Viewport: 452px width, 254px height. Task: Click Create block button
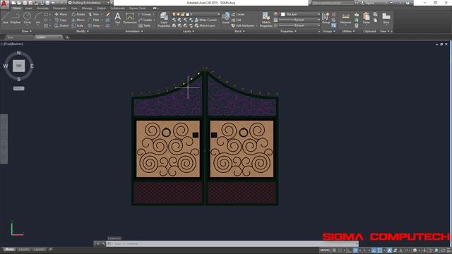pos(238,14)
